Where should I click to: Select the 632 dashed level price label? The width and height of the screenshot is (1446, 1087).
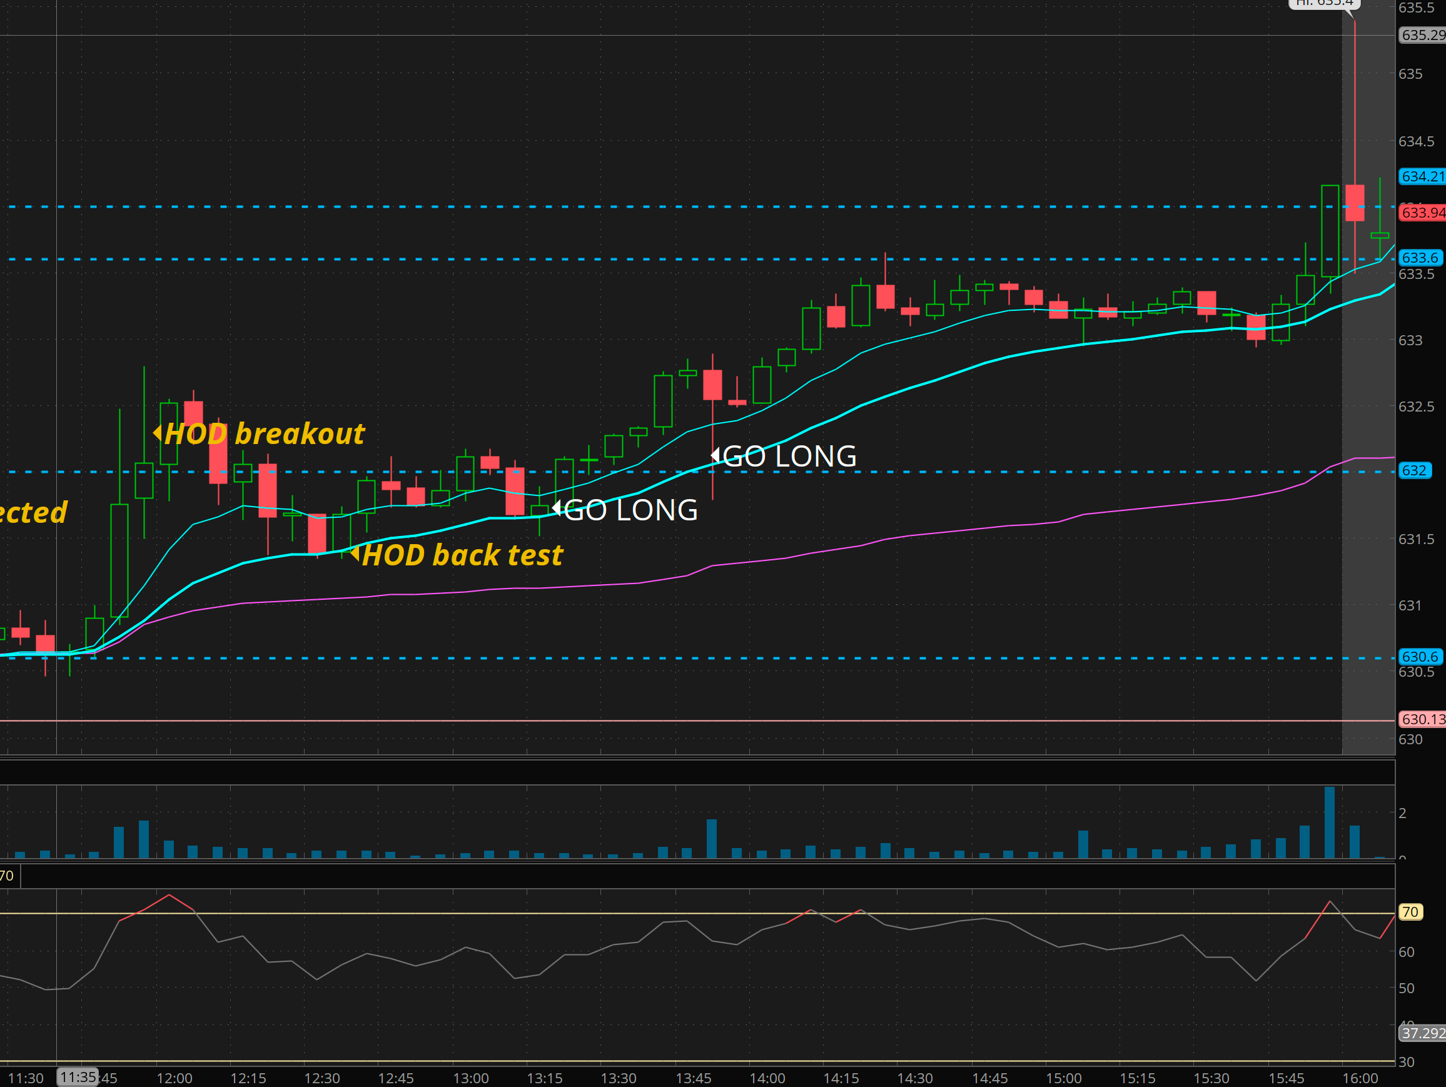[x=1414, y=470]
